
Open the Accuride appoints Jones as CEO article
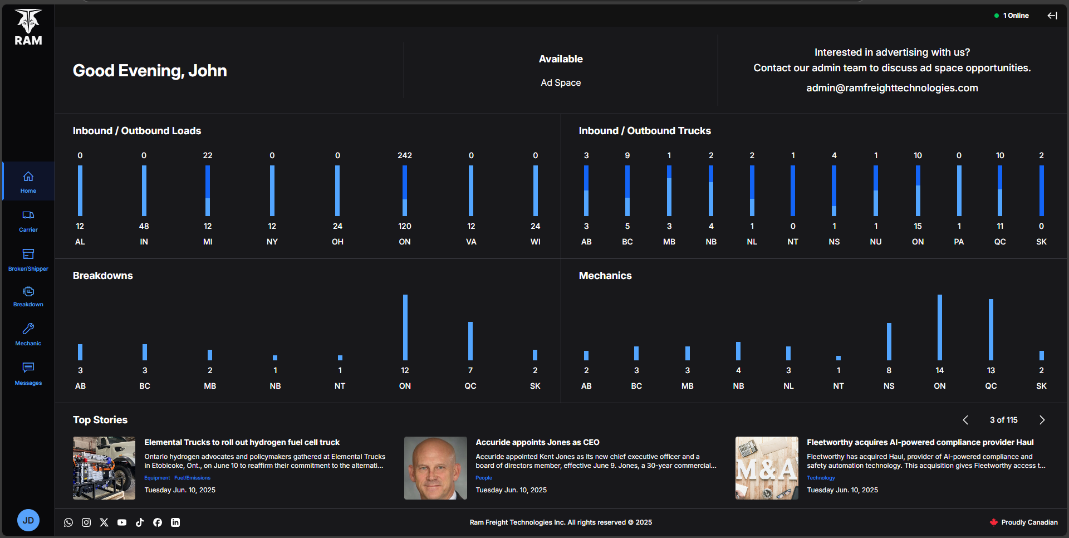click(537, 442)
